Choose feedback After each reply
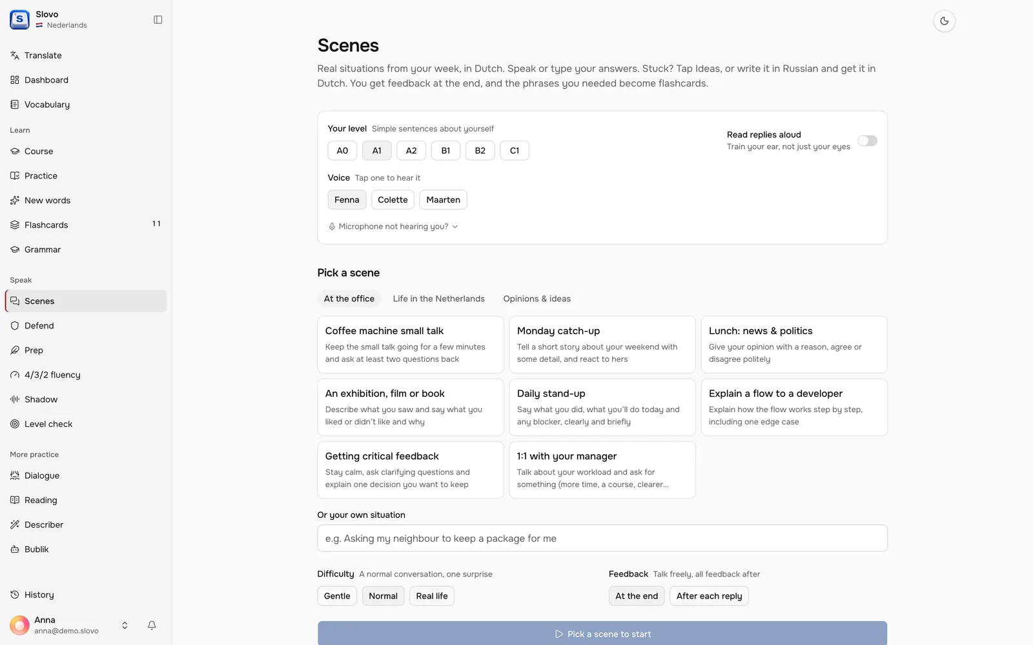The width and height of the screenshot is (1033, 645). pyautogui.click(x=709, y=596)
